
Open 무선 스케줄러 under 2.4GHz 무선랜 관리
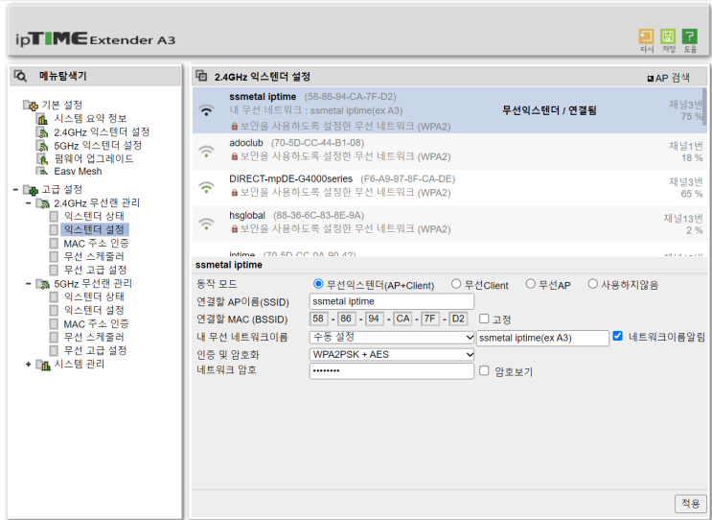coord(94,257)
